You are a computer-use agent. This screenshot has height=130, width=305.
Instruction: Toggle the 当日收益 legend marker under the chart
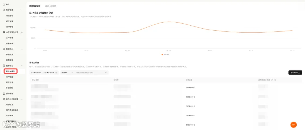tap(162, 55)
